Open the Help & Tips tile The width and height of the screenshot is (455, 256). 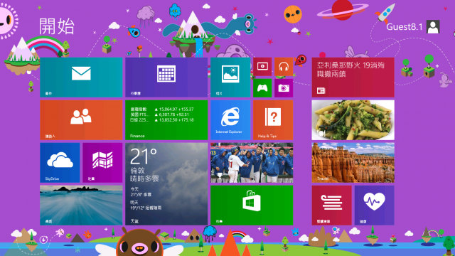point(273,120)
